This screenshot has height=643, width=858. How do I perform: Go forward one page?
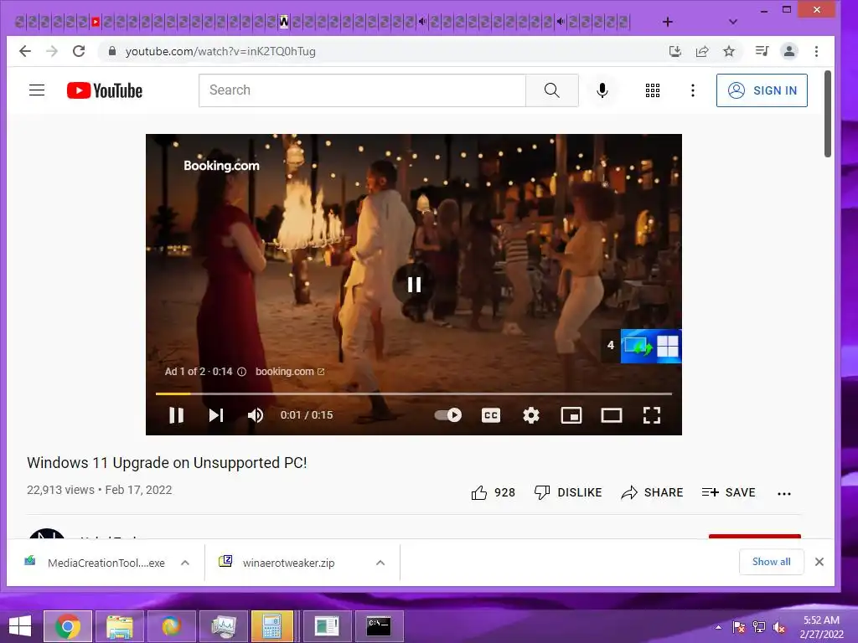[x=52, y=51]
